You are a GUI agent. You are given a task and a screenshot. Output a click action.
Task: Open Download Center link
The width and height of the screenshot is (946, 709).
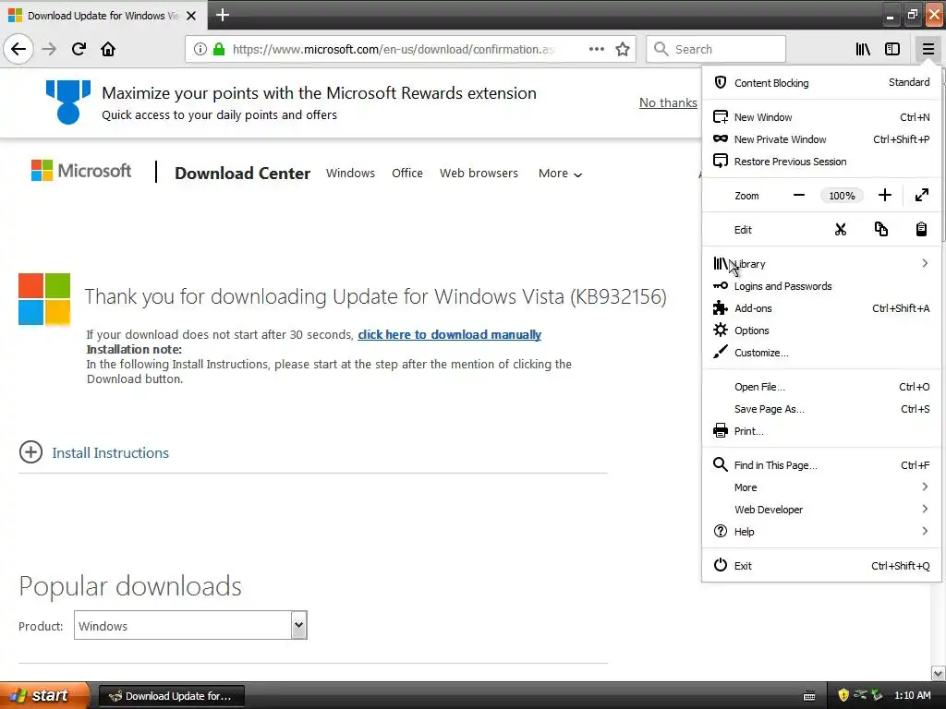243,174
